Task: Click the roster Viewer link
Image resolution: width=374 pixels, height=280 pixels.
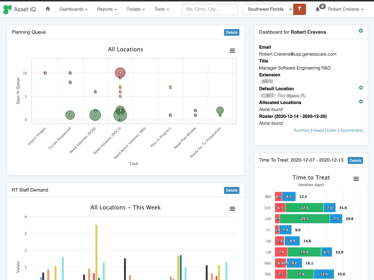Action: point(318,130)
